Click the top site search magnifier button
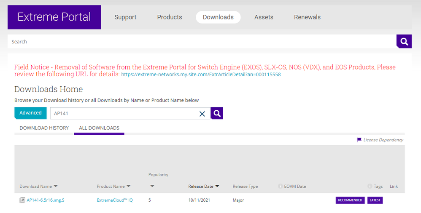The image size is (421, 213). click(x=404, y=41)
